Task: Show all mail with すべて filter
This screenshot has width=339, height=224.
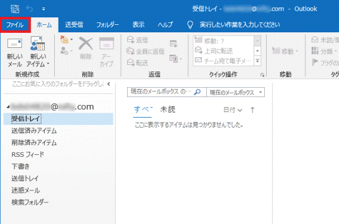Action: 143,110
